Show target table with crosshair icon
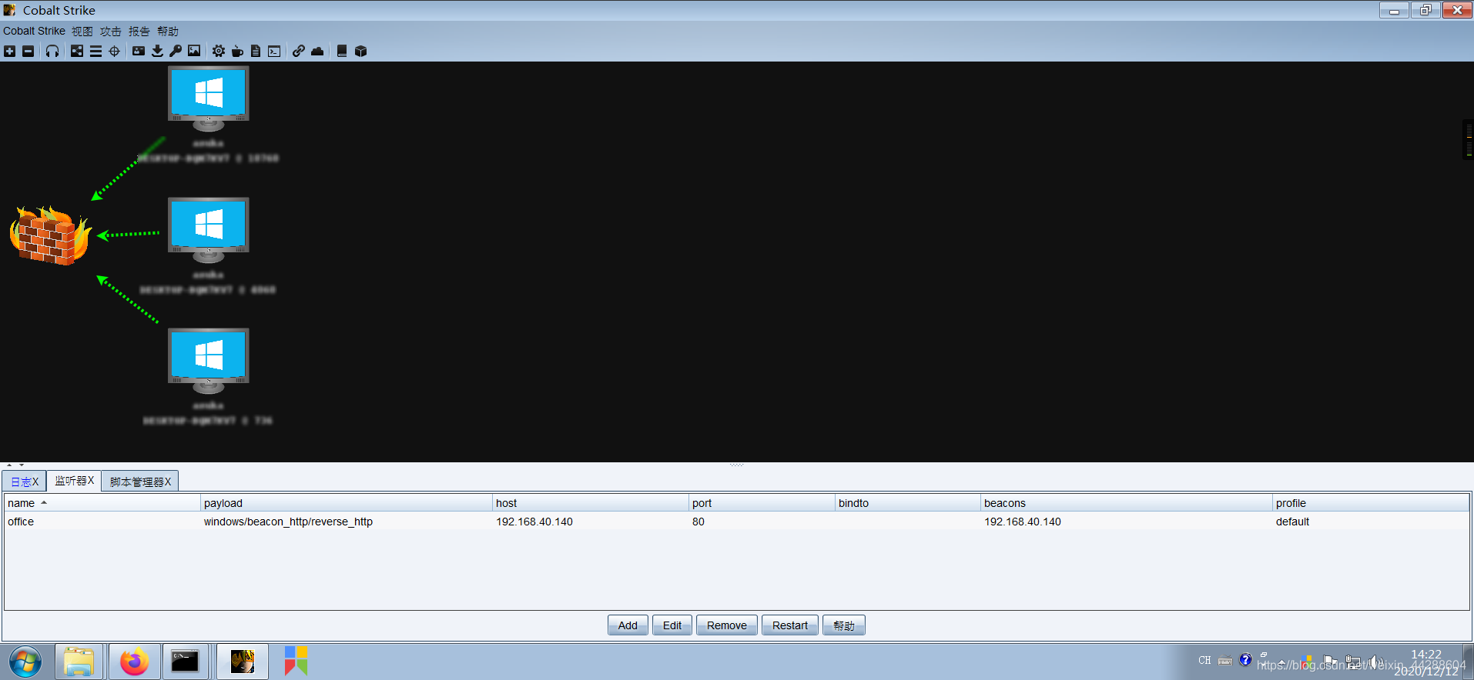Image resolution: width=1474 pixels, height=680 pixels. [114, 51]
